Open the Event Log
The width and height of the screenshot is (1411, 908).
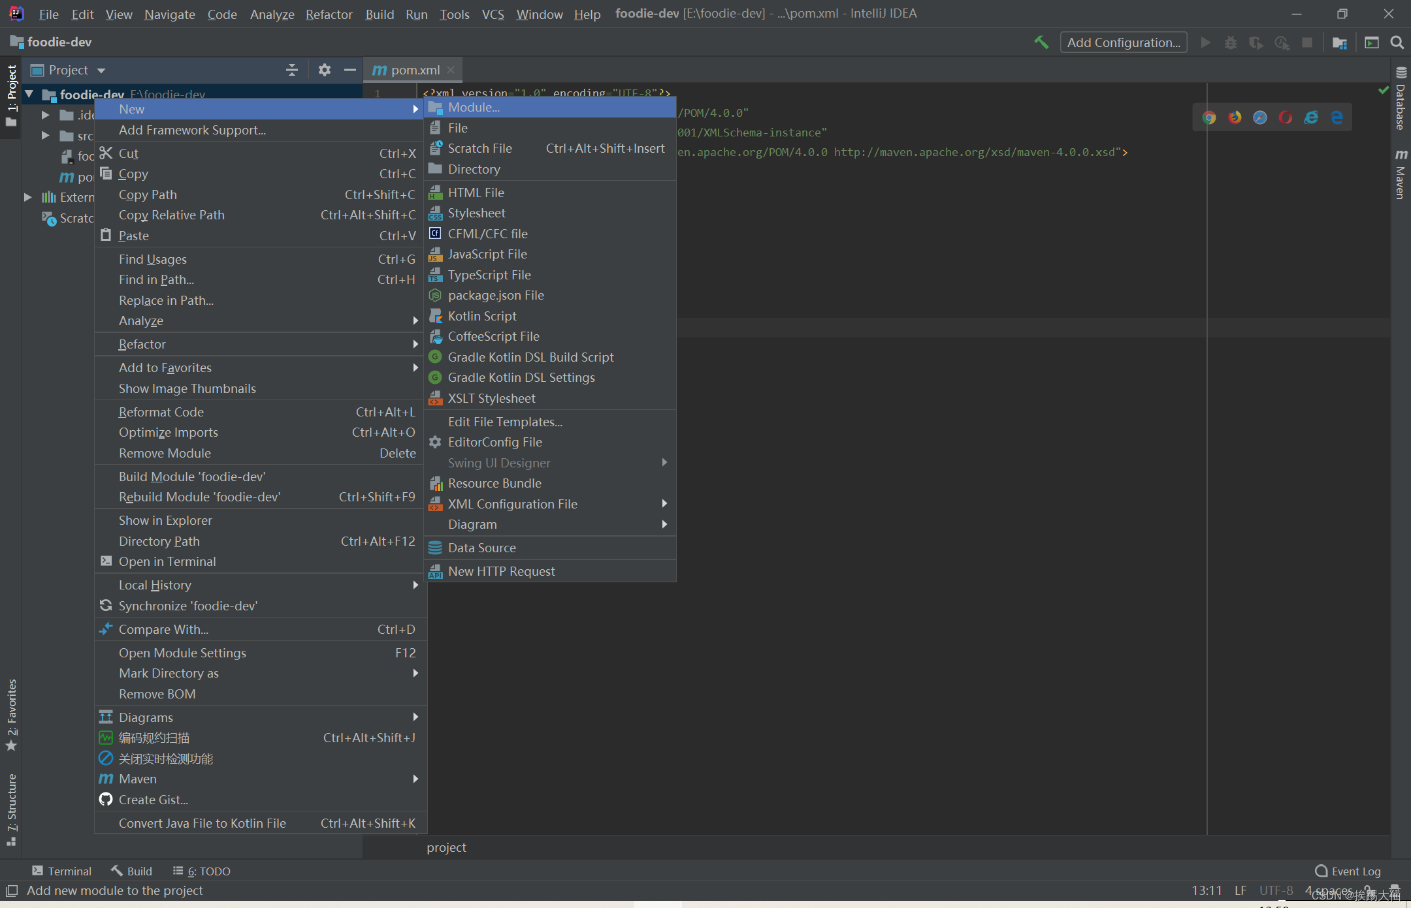[x=1348, y=871]
